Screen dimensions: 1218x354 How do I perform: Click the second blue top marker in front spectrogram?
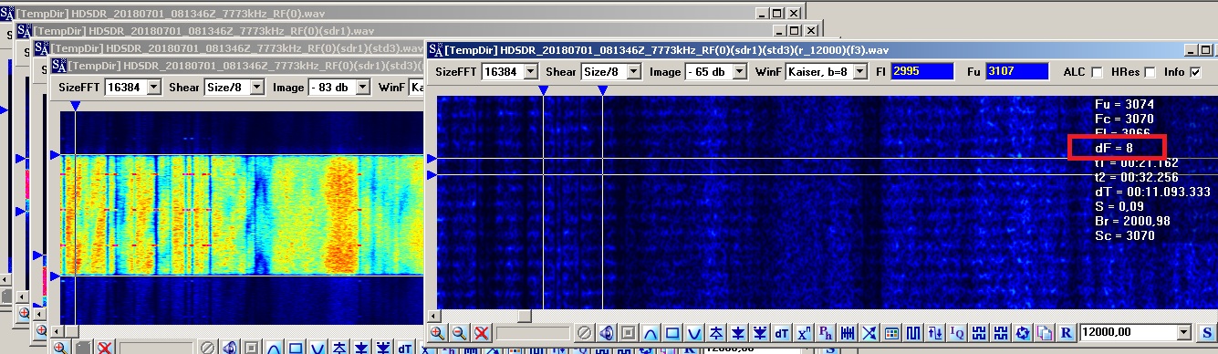pos(602,90)
